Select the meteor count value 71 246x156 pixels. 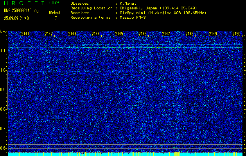click(x=57, y=18)
